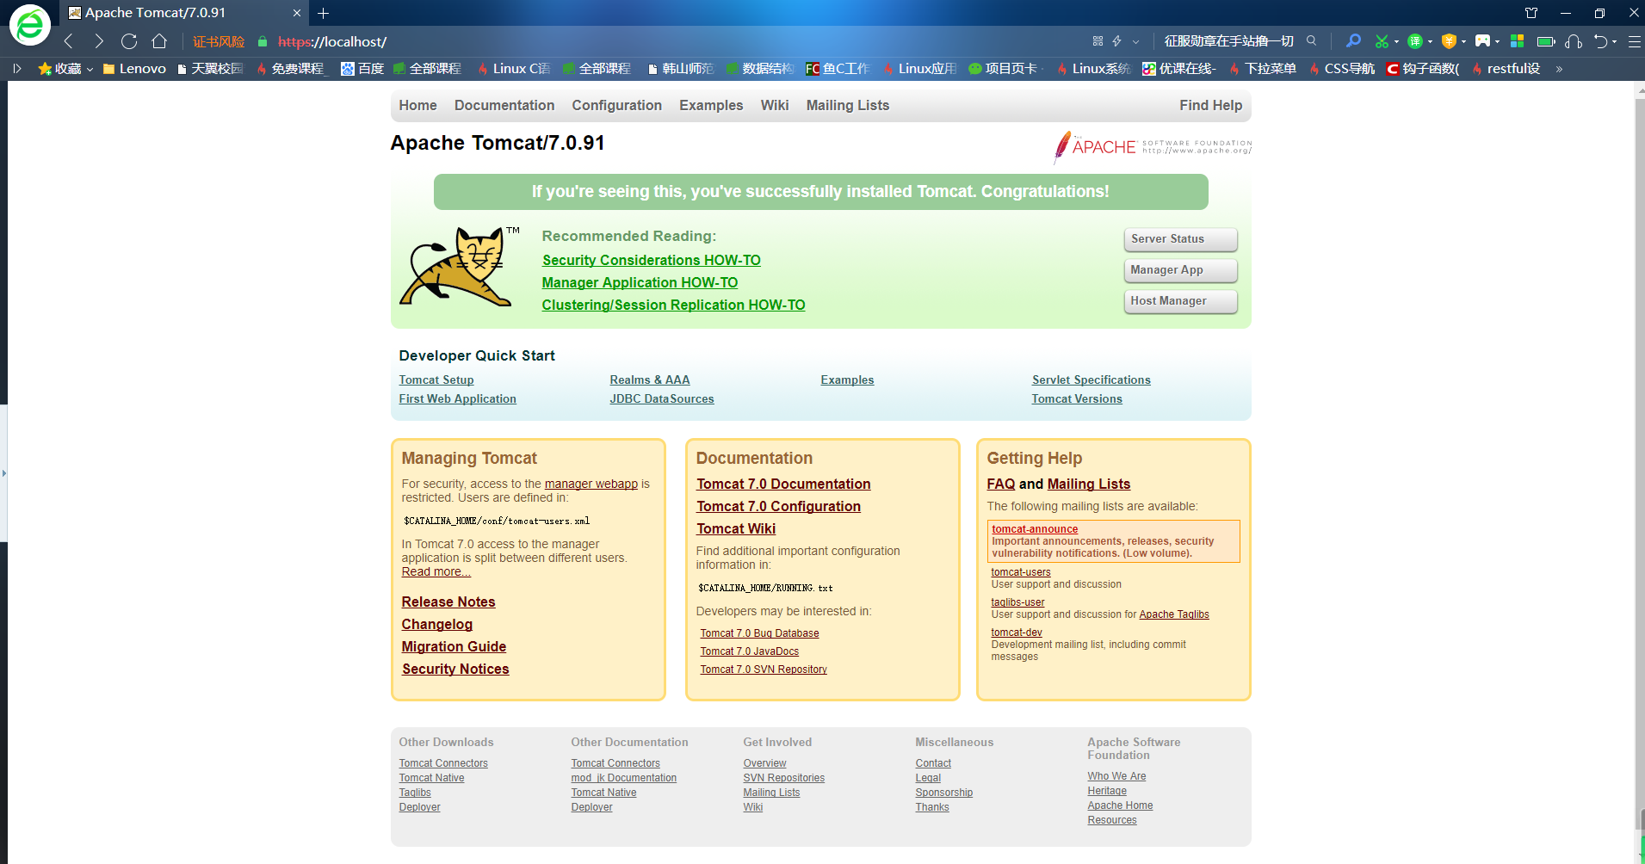Viewport: 1645px width, 864px height.
Task: Expand the yellow shield dropdown arrow
Action: [x=1463, y=41]
